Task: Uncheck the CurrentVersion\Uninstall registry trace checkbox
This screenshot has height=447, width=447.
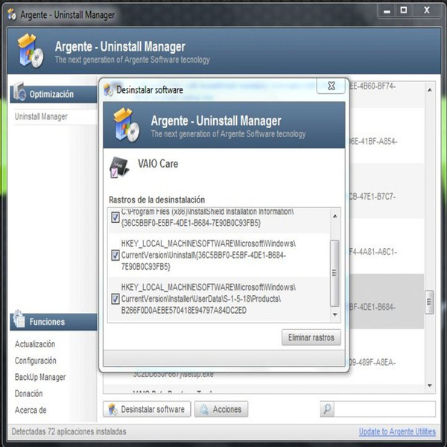Action: [115, 255]
